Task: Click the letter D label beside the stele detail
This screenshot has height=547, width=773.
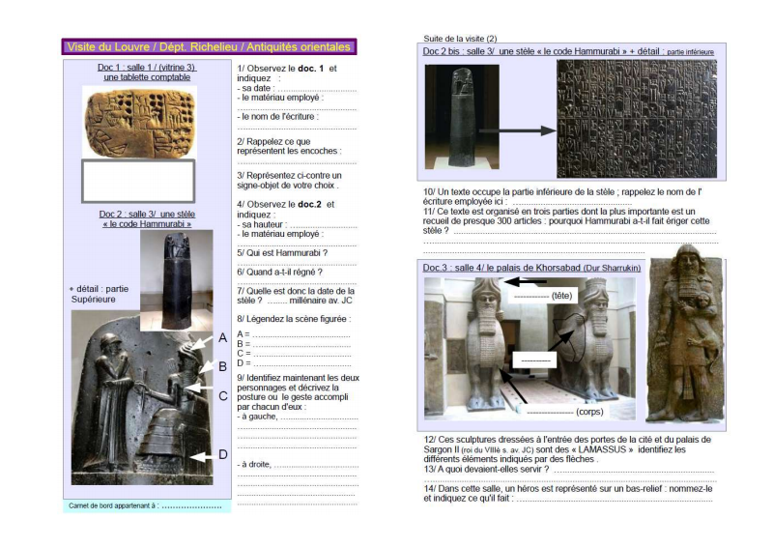Action: point(222,454)
